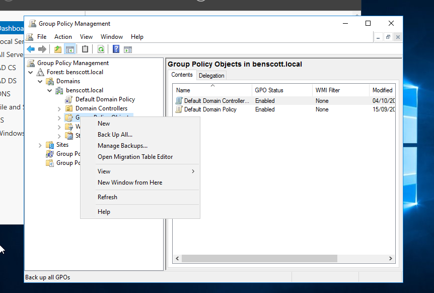Click the green Refresh page icon in toolbar
The height and width of the screenshot is (293, 434).
(x=101, y=49)
